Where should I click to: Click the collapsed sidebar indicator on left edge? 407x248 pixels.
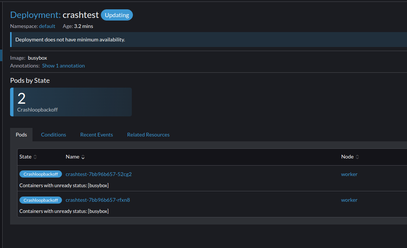(x=1, y=55)
